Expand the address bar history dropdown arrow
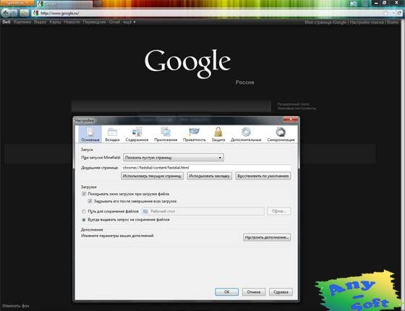The height and width of the screenshot is (311, 405). tap(394, 13)
